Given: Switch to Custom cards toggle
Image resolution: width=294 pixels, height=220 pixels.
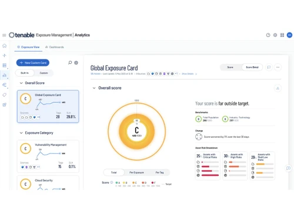Looking at the screenshot, I should click(44, 73).
